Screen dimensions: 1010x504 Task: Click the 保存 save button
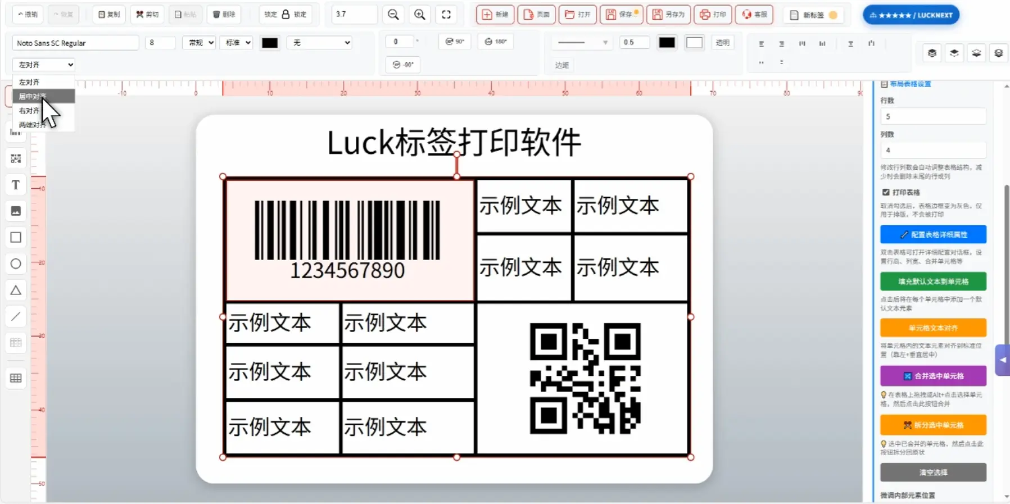tap(622, 15)
